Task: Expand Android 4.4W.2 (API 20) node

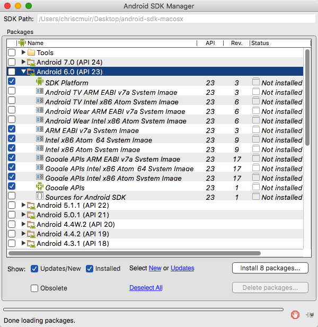Action: coord(23,224)
